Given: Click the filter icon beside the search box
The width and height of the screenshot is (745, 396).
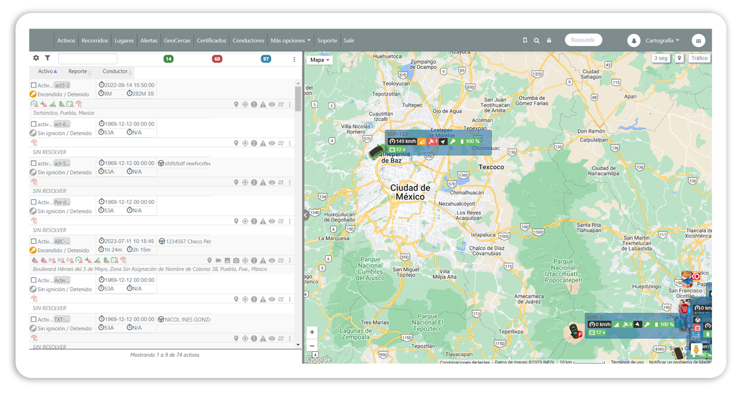Looking at the screenshot, I should point(48,58).
